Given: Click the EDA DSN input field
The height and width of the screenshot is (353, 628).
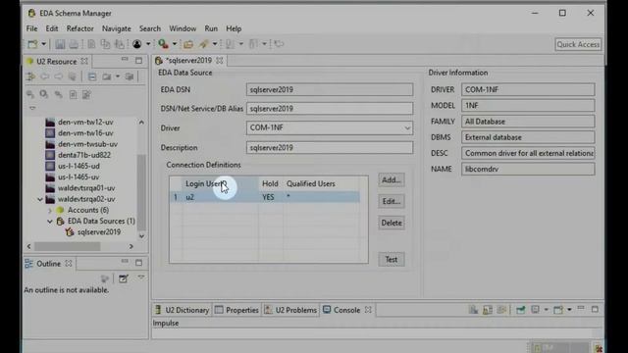Looking at the screenshot, I should (330, 89).
